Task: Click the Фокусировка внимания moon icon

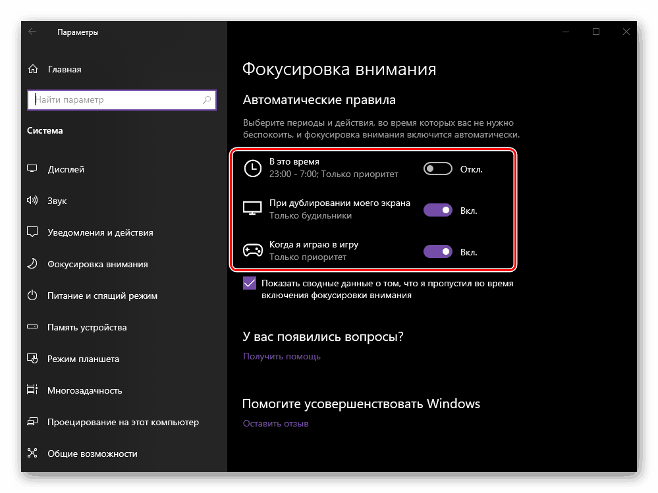Action: tap(32, 264)
